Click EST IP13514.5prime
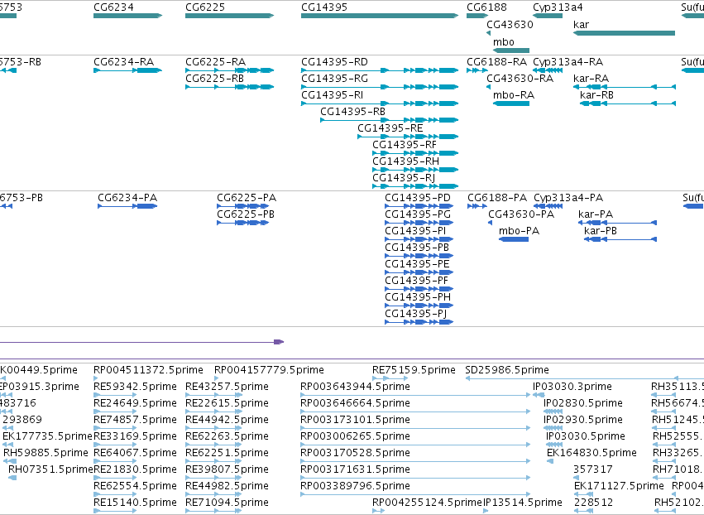The width and height of the screenshot is (704, 515). tap(523, 503)
